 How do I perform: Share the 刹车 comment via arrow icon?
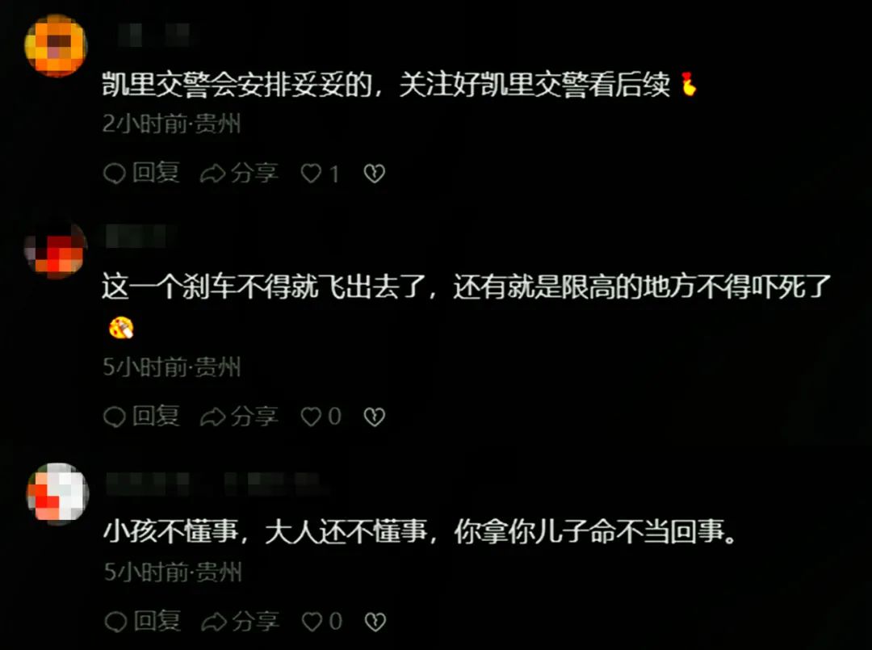[x=212, y=417]
